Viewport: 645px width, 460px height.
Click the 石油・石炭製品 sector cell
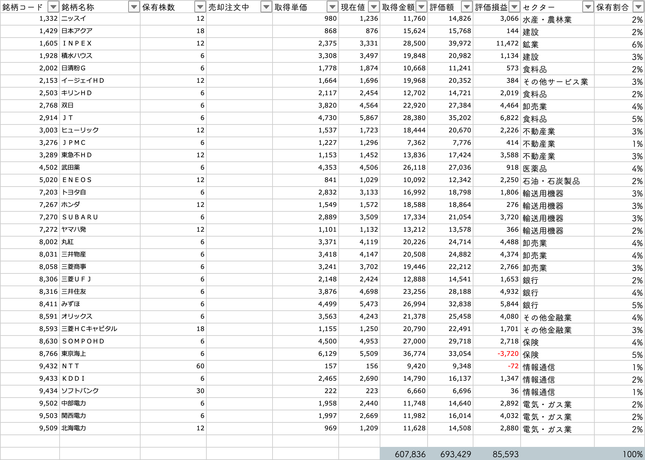point(557,181)
